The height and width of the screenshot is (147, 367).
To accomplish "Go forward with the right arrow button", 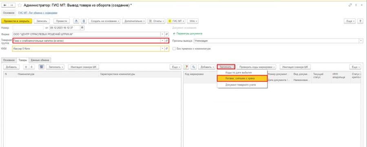I will click(x=11, y=5).
